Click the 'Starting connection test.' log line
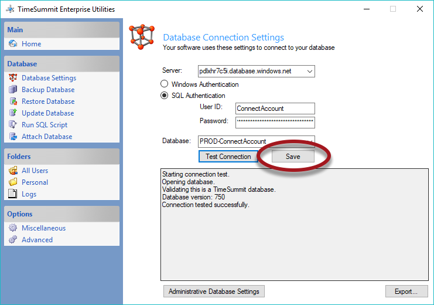Viewport: 434px width, 305px height. [x=196, y=174]
